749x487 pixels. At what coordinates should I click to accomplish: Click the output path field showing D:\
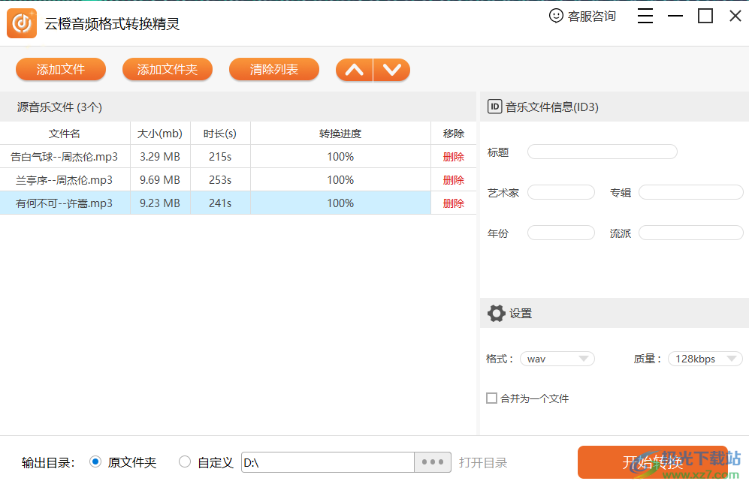coord(328,462)
